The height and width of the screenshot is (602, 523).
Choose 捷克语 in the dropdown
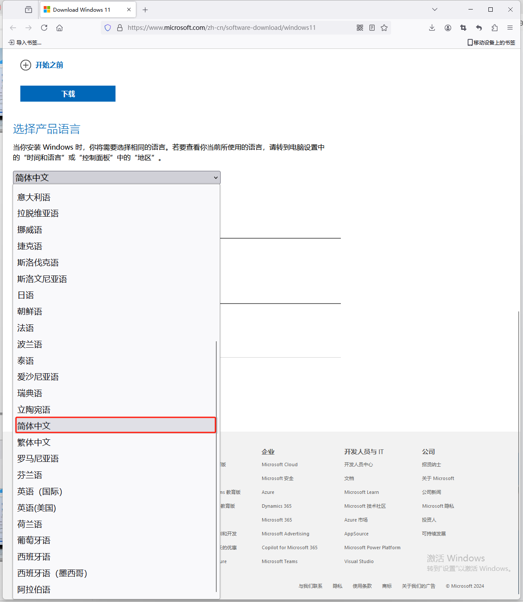(115, 246)
